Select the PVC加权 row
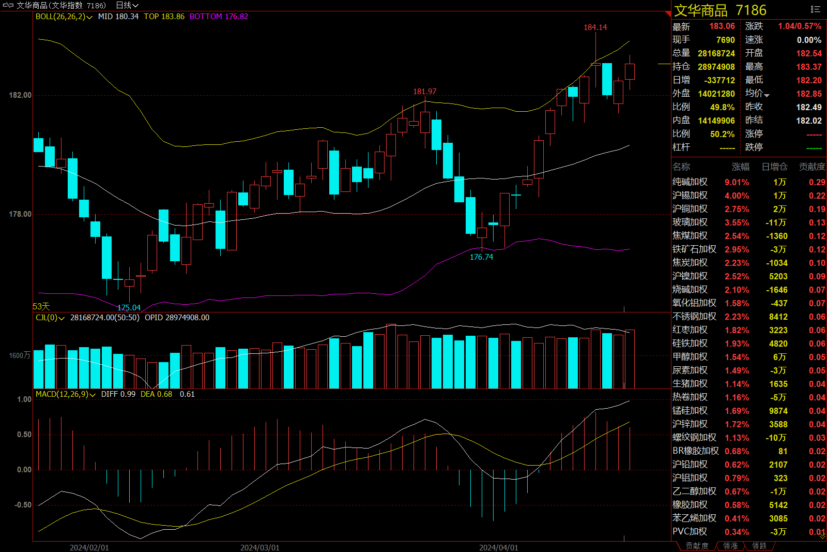Viewport: 827px width, 552px height. click(x=749, y=532)
